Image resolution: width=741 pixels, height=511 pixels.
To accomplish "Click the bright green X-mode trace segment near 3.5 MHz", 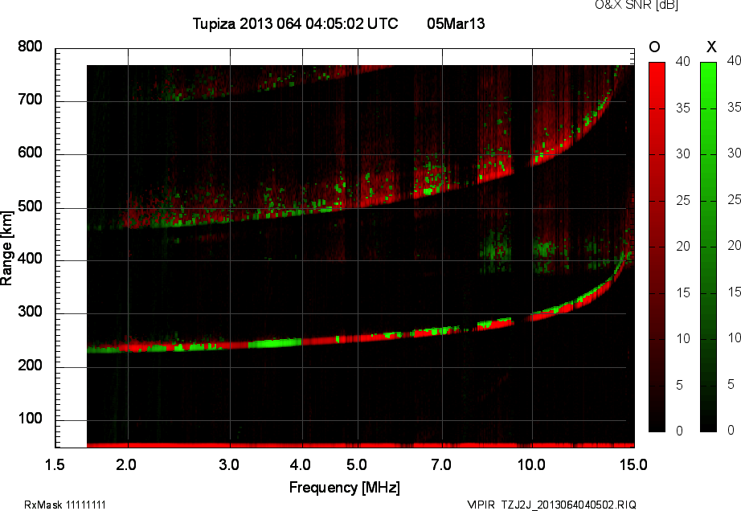I will coord(275,343).
